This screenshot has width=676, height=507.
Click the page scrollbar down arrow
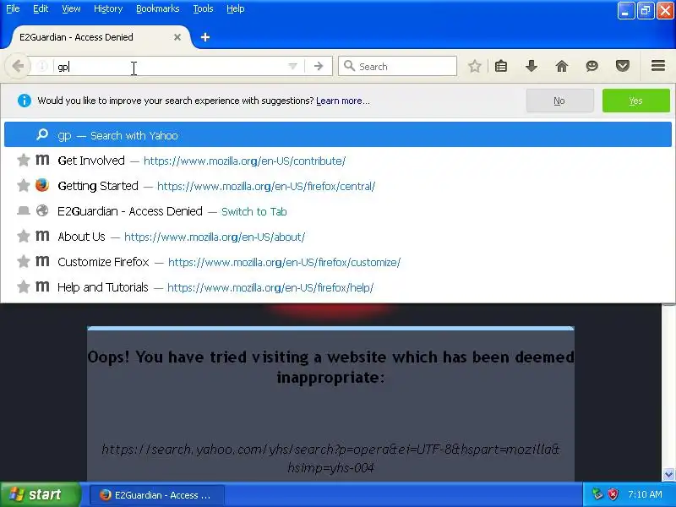668,474
